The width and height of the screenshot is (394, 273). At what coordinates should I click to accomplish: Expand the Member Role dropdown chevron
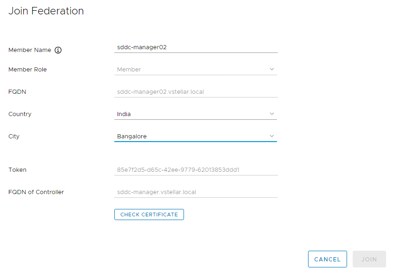coord(272,69)
